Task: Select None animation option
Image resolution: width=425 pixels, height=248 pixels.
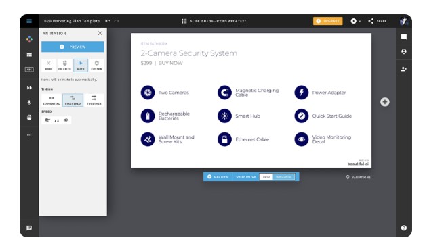Action: [x=49, y=66]
